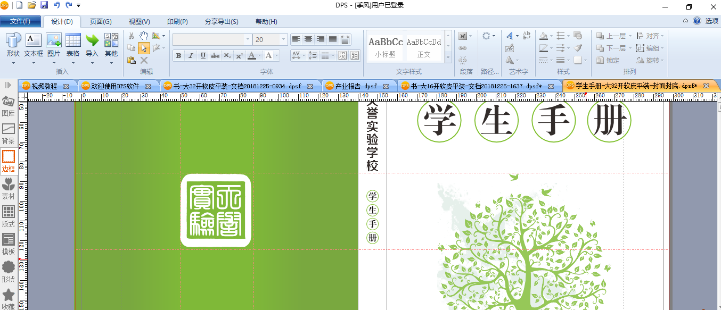This screenshot has height=310, width=721.
Task: Open 素材 materials panel in sidebar
Action: (9, 189)
